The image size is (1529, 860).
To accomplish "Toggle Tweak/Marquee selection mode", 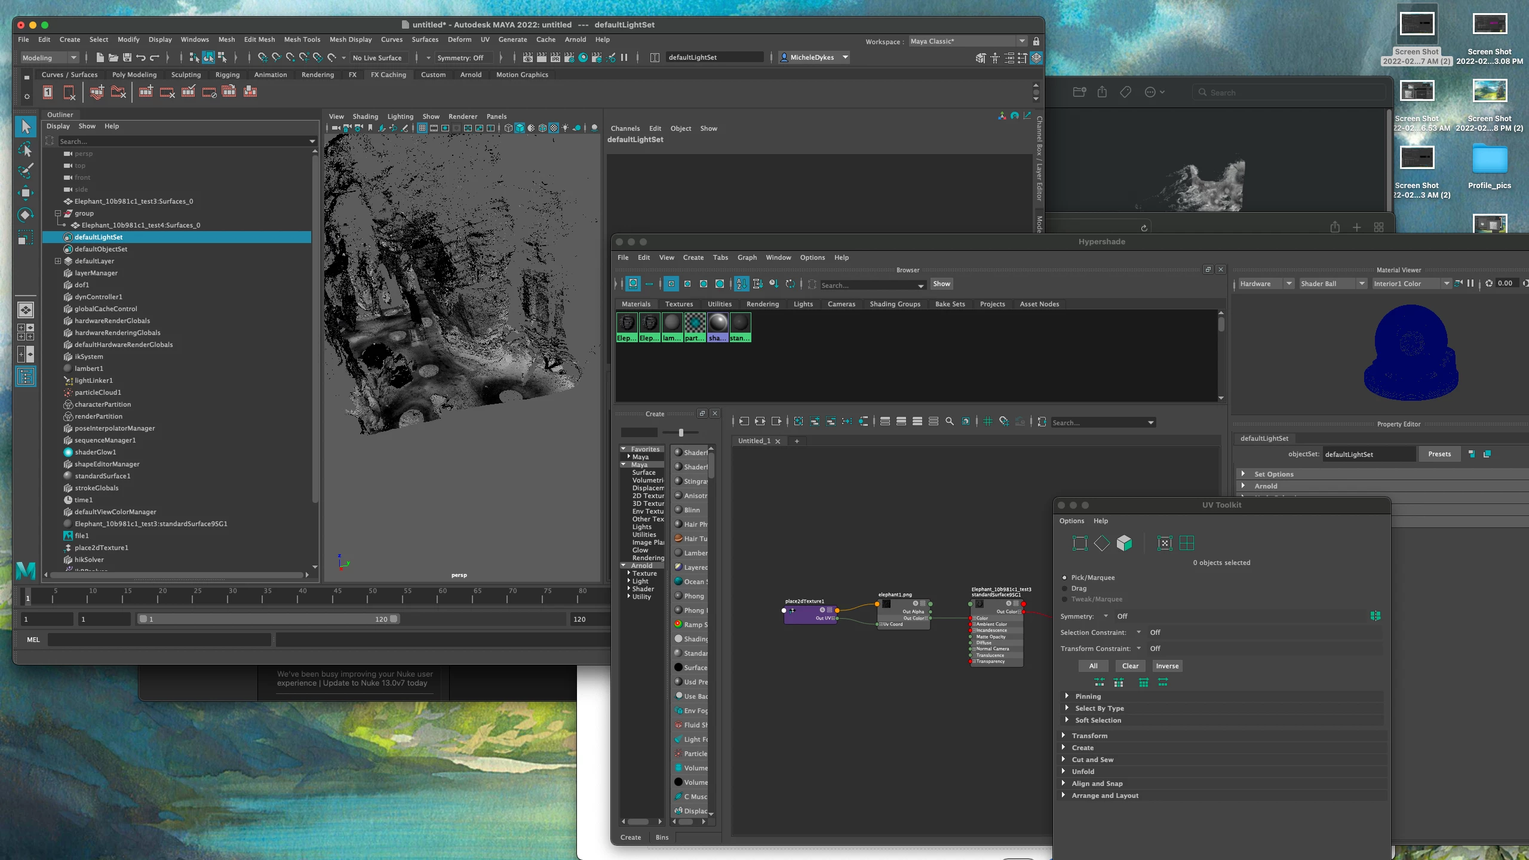I will point(1064,599).
